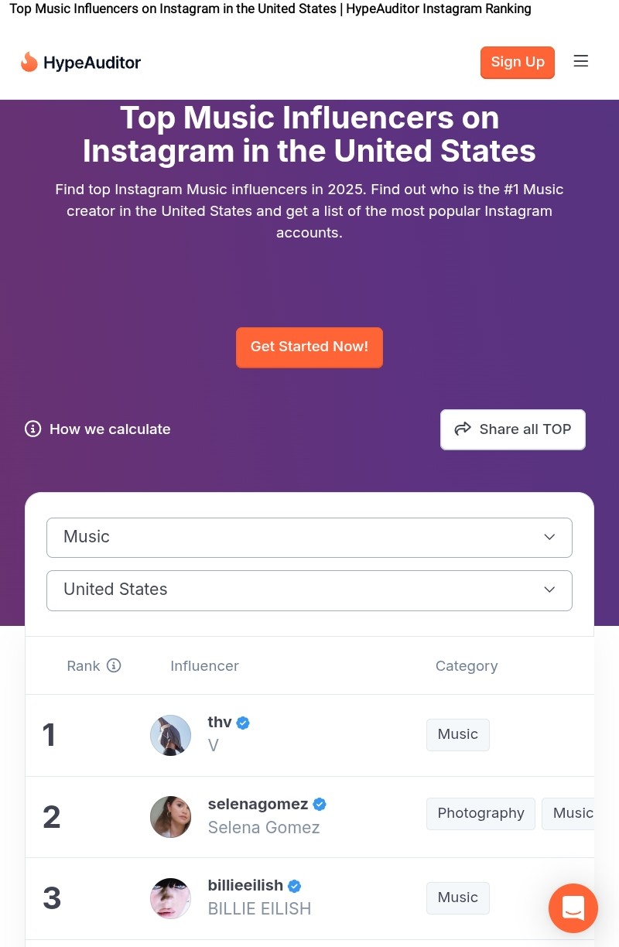Open the selenagomez profile link
This screenshot has height=947, width=619.
258,804
